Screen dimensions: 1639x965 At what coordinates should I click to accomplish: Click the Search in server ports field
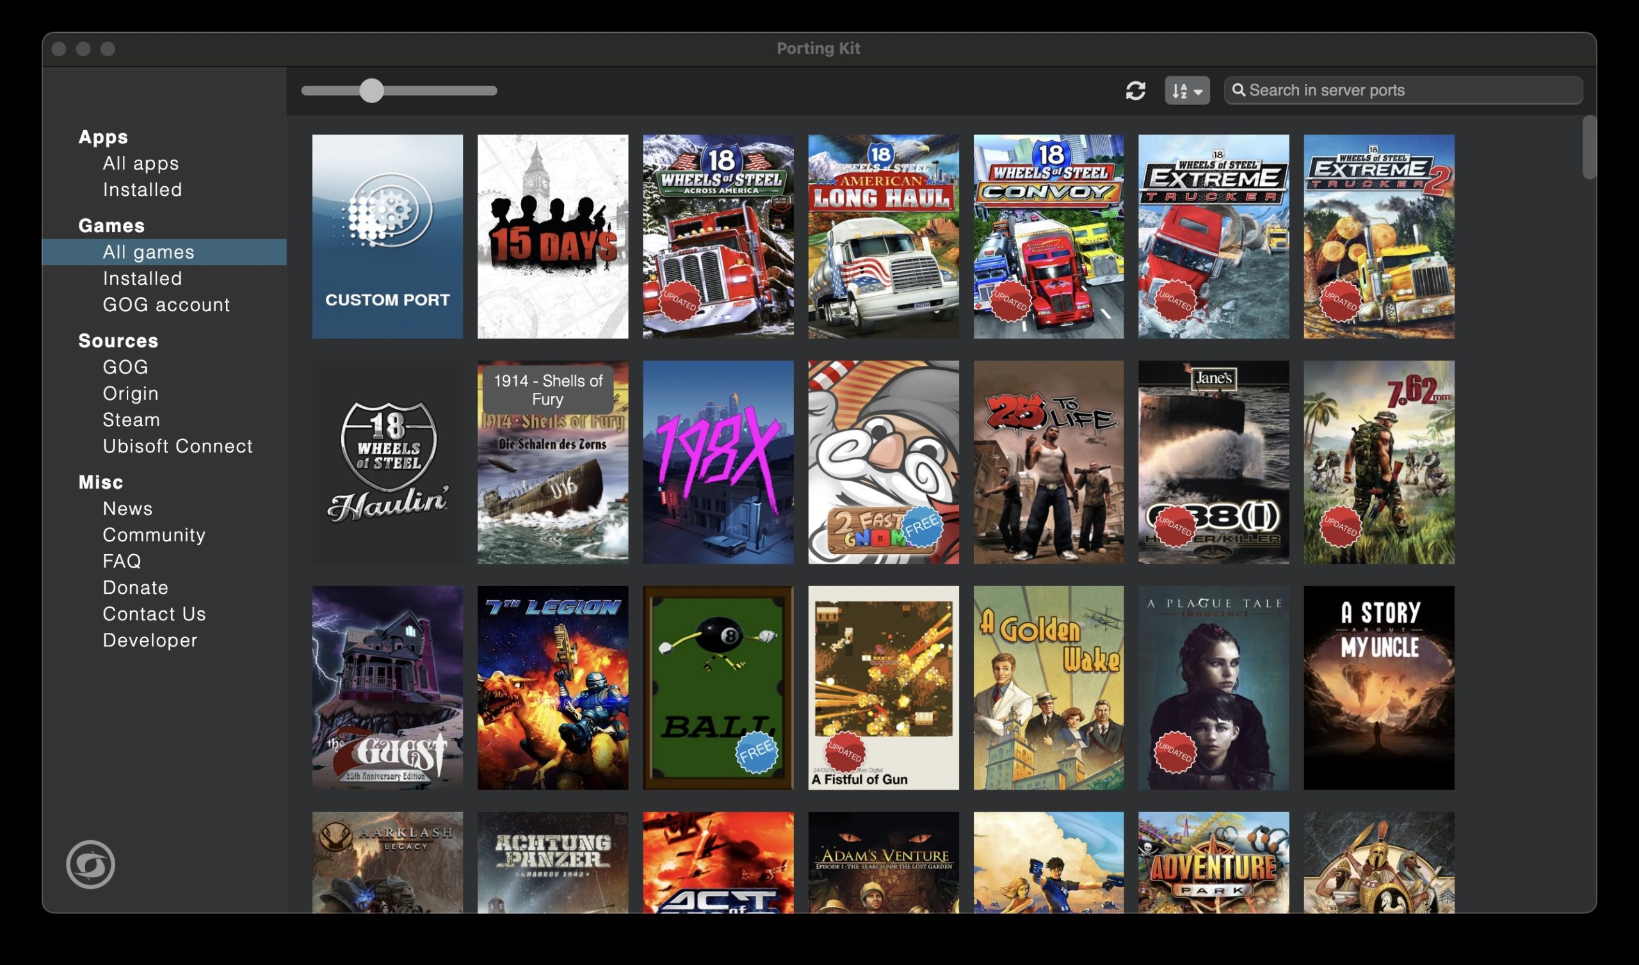(1405, 90)
